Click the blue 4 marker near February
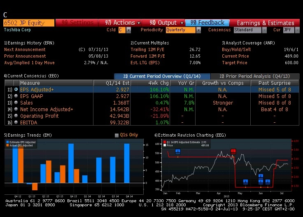 tap(178, 151)
